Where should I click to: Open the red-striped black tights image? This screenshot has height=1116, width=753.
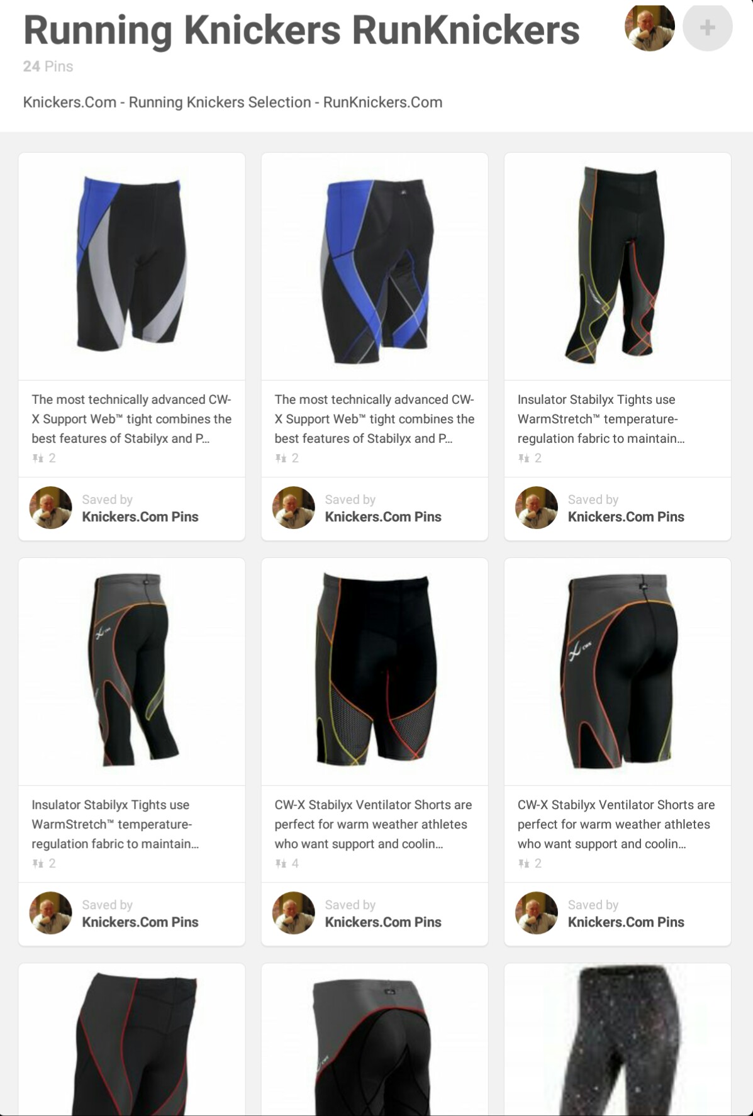click(x=132, y=1039)
